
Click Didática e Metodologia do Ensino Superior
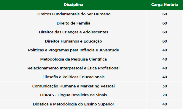pyautogui.click(x=74, y=104)
